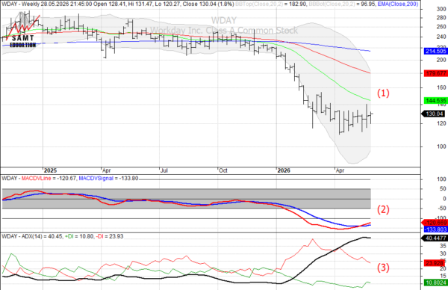Screen dimensions: 448x290
Task: Click the 300 price axis label
Action: [x=441, y=9]
